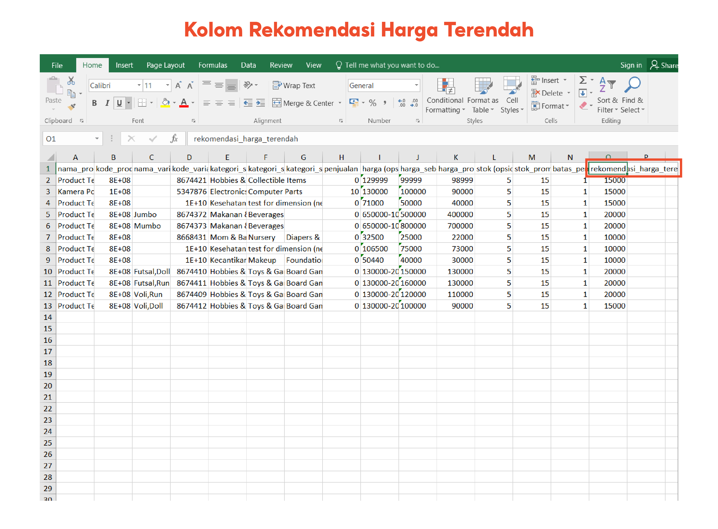718x529 pixels.
Task: Toggle Bold formatting
Action: pos(94,103)
